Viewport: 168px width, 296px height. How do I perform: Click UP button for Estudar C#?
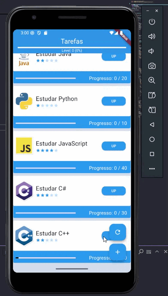[114, 191]
